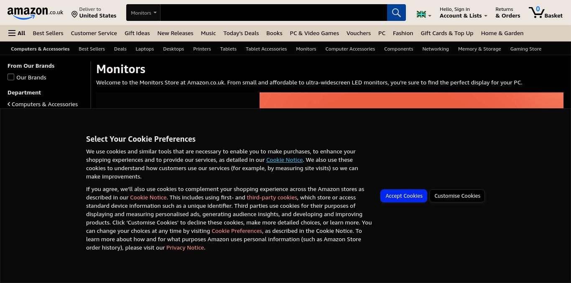Screen dimensions: 571x283
Task: Open the blue Cookie Notice link
Action: 284,160
